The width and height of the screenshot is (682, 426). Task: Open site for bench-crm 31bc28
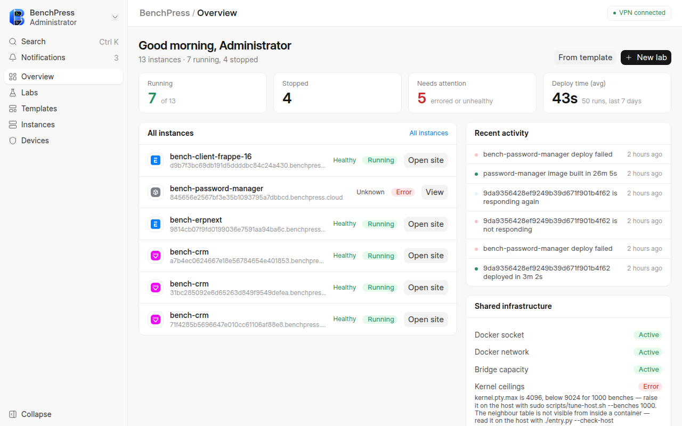tap(426, 288)
